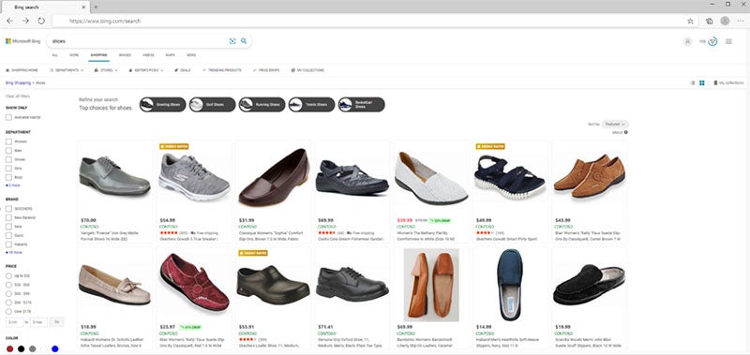Check the SKECHERS brand filter

click(x=8, y=209)
